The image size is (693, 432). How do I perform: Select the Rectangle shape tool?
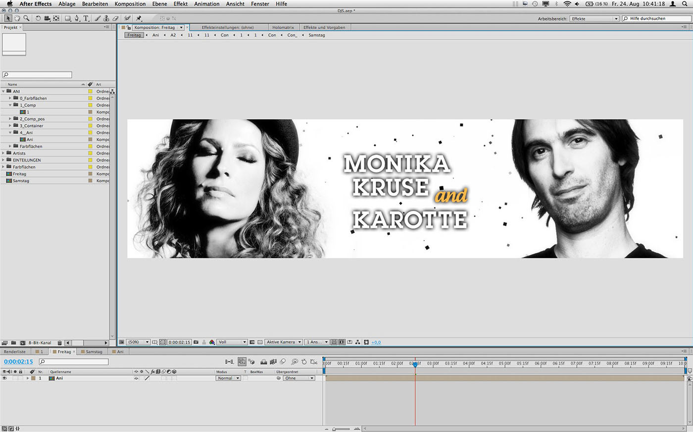click(x=68, y=18)
